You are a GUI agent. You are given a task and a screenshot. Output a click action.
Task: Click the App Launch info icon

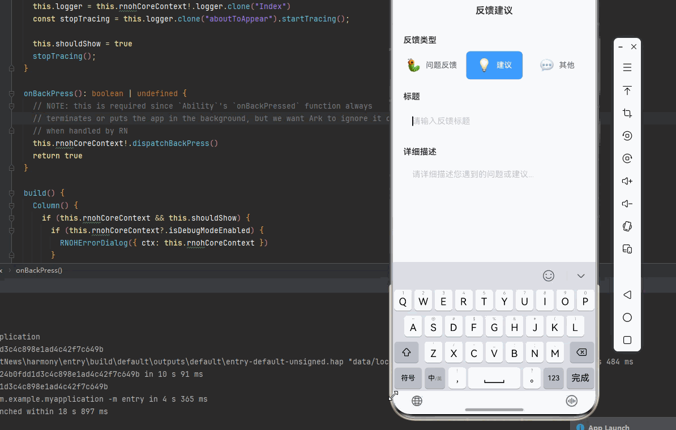(x=580, y=427)
